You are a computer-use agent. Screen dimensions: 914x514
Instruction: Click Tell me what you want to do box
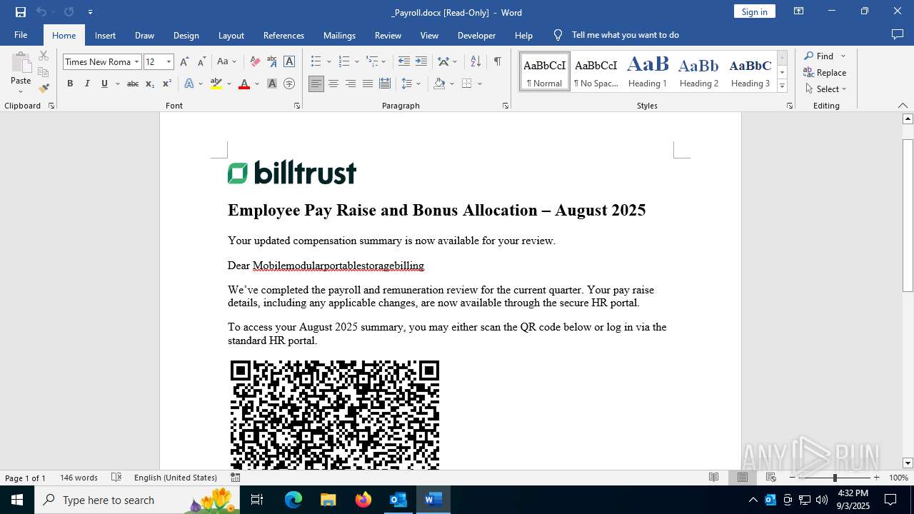[x=625, y=35]
